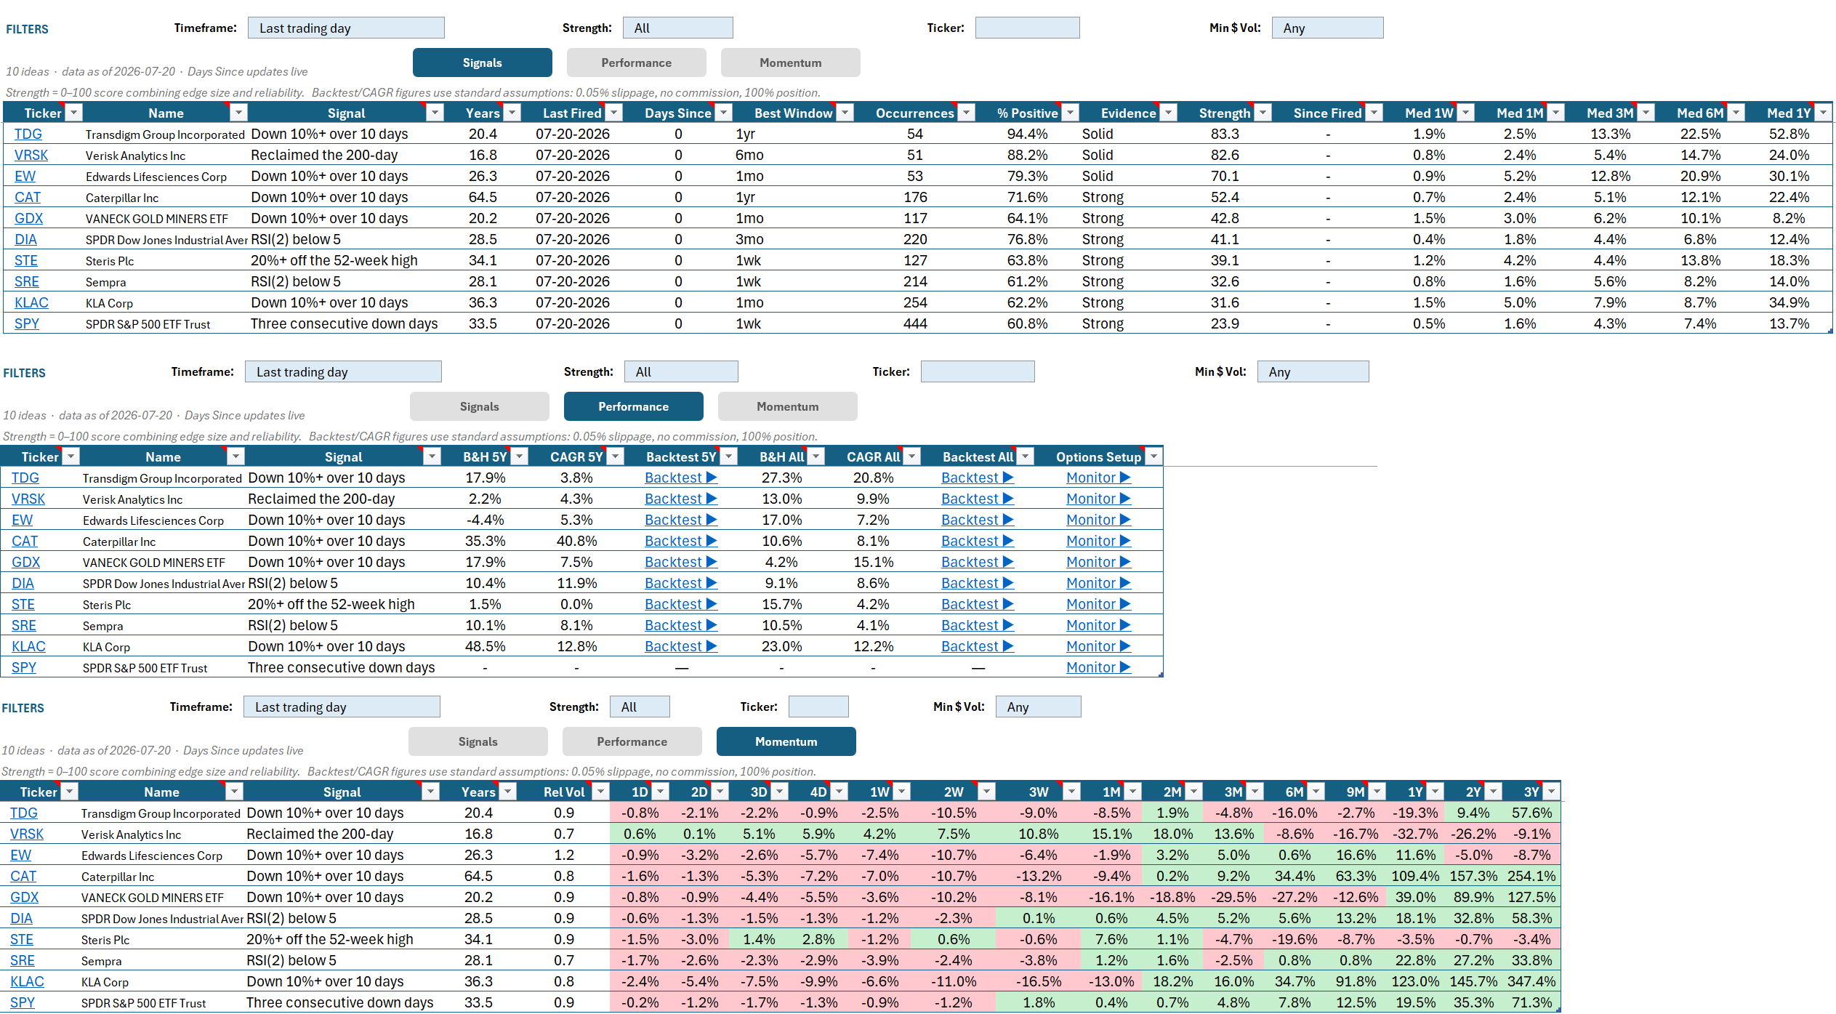This screenshot has height=1014, width=1836.
Task: Open the 1W column filter in the Momentum table
Action: 901,792
